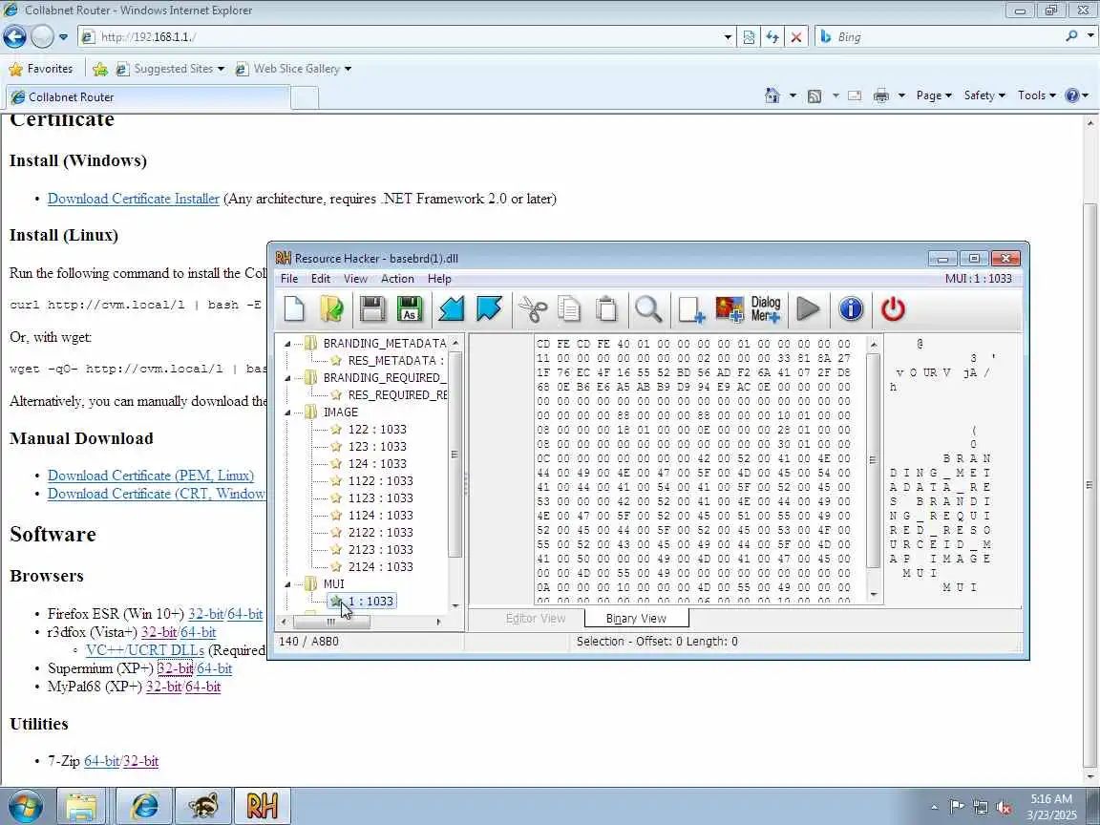Open the Resource Hacker File menu
Screen dimensions: 1100x825
coord(289,279)
